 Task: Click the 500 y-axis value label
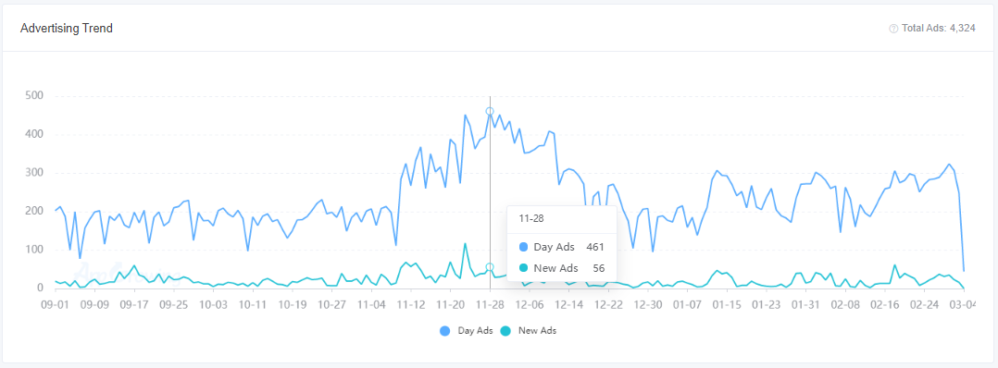[33, 96]
